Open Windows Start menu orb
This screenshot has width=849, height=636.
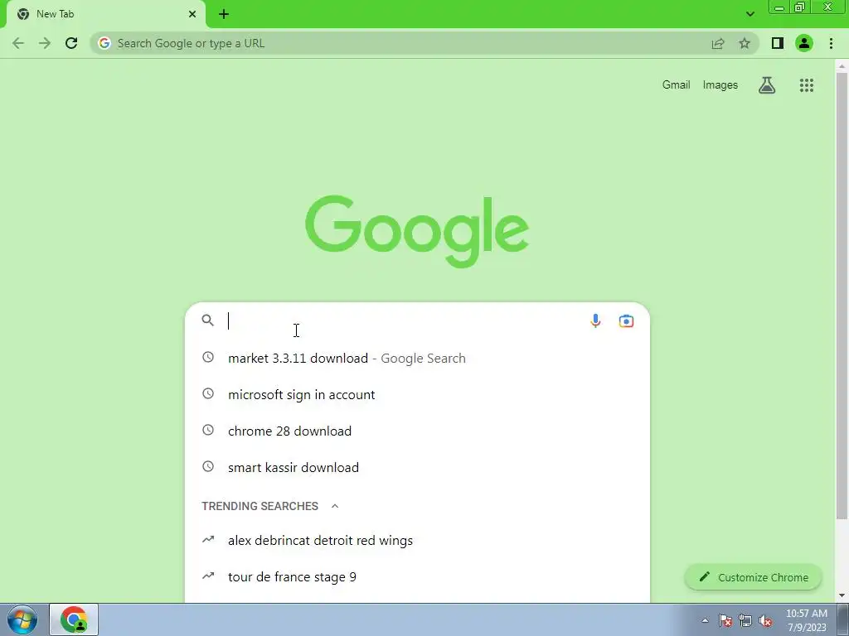(22, 619)
